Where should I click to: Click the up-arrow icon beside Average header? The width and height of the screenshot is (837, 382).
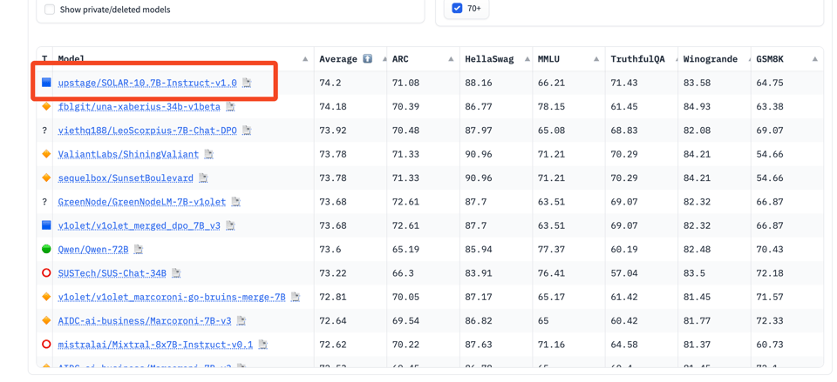(367, 59)
